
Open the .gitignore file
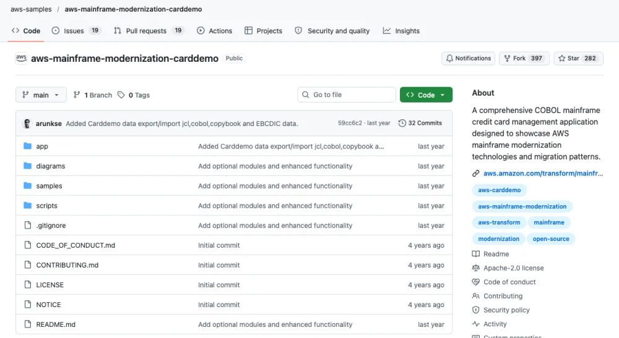pos(51,226)
